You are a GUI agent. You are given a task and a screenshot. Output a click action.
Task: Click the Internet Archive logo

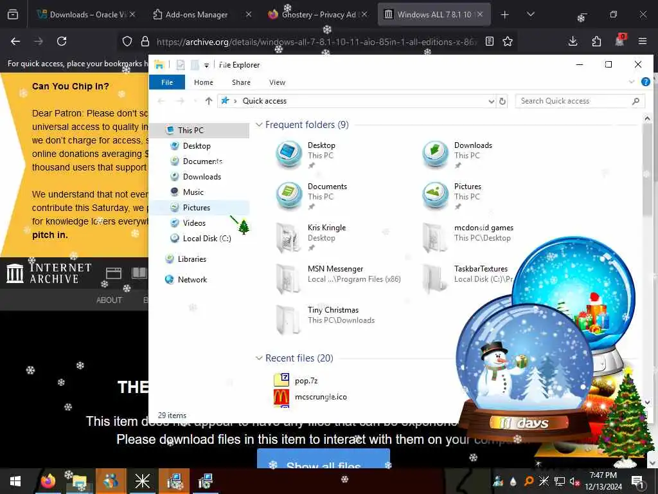tap(49, 273)
